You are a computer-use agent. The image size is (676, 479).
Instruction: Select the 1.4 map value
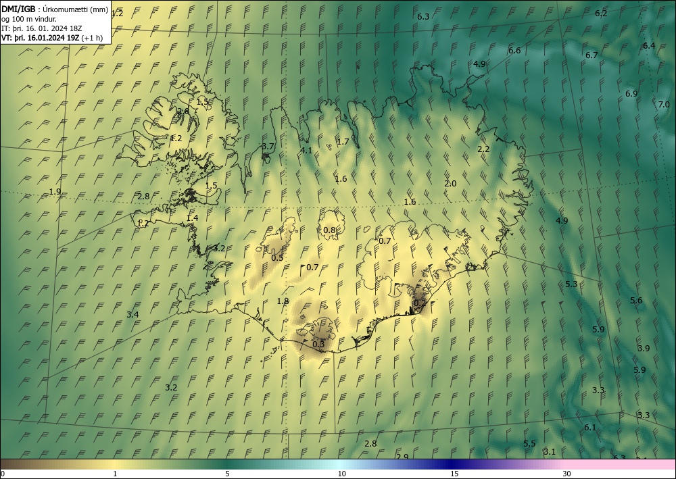point(192,218)
